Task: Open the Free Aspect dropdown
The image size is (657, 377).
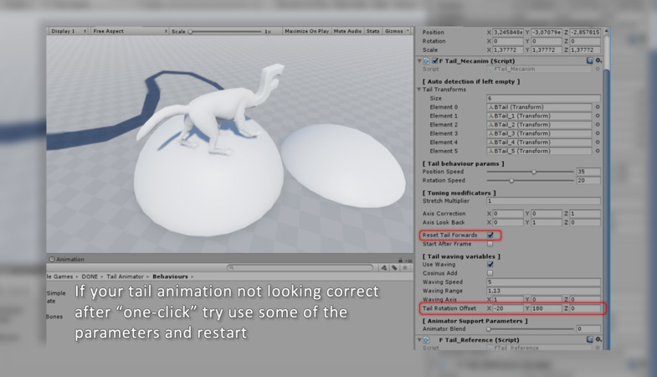Action: pyautogui.click(x=130, y=31)
